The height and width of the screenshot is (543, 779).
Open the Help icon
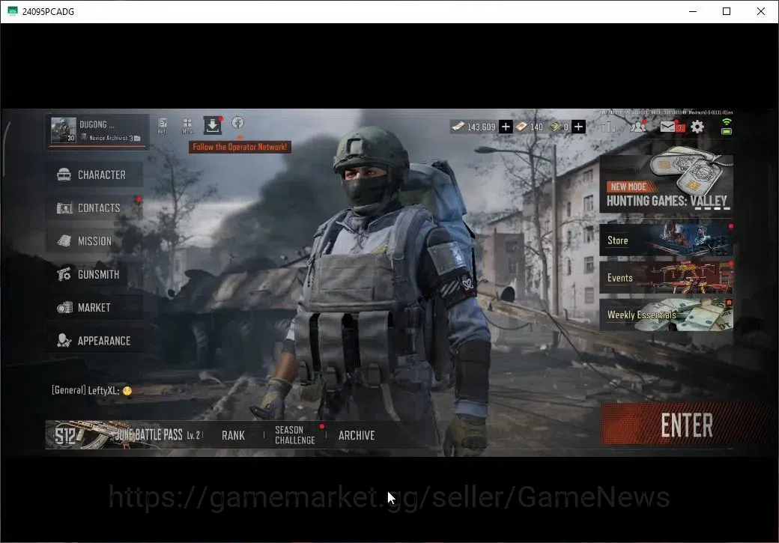163,126
